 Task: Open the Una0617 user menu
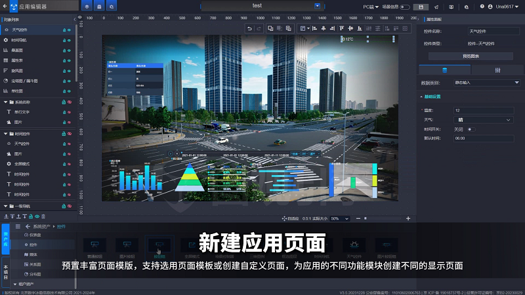point(505,7)
